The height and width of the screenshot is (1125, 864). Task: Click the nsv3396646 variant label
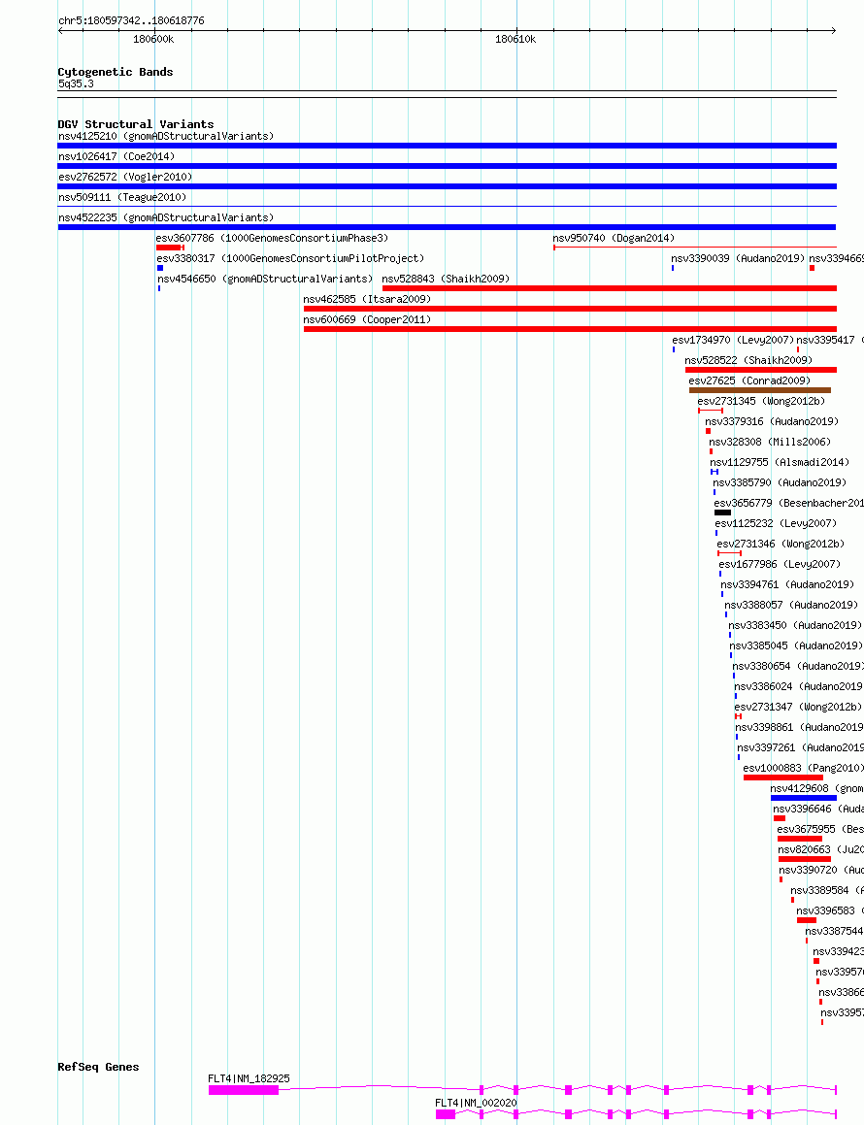[818, 810]
